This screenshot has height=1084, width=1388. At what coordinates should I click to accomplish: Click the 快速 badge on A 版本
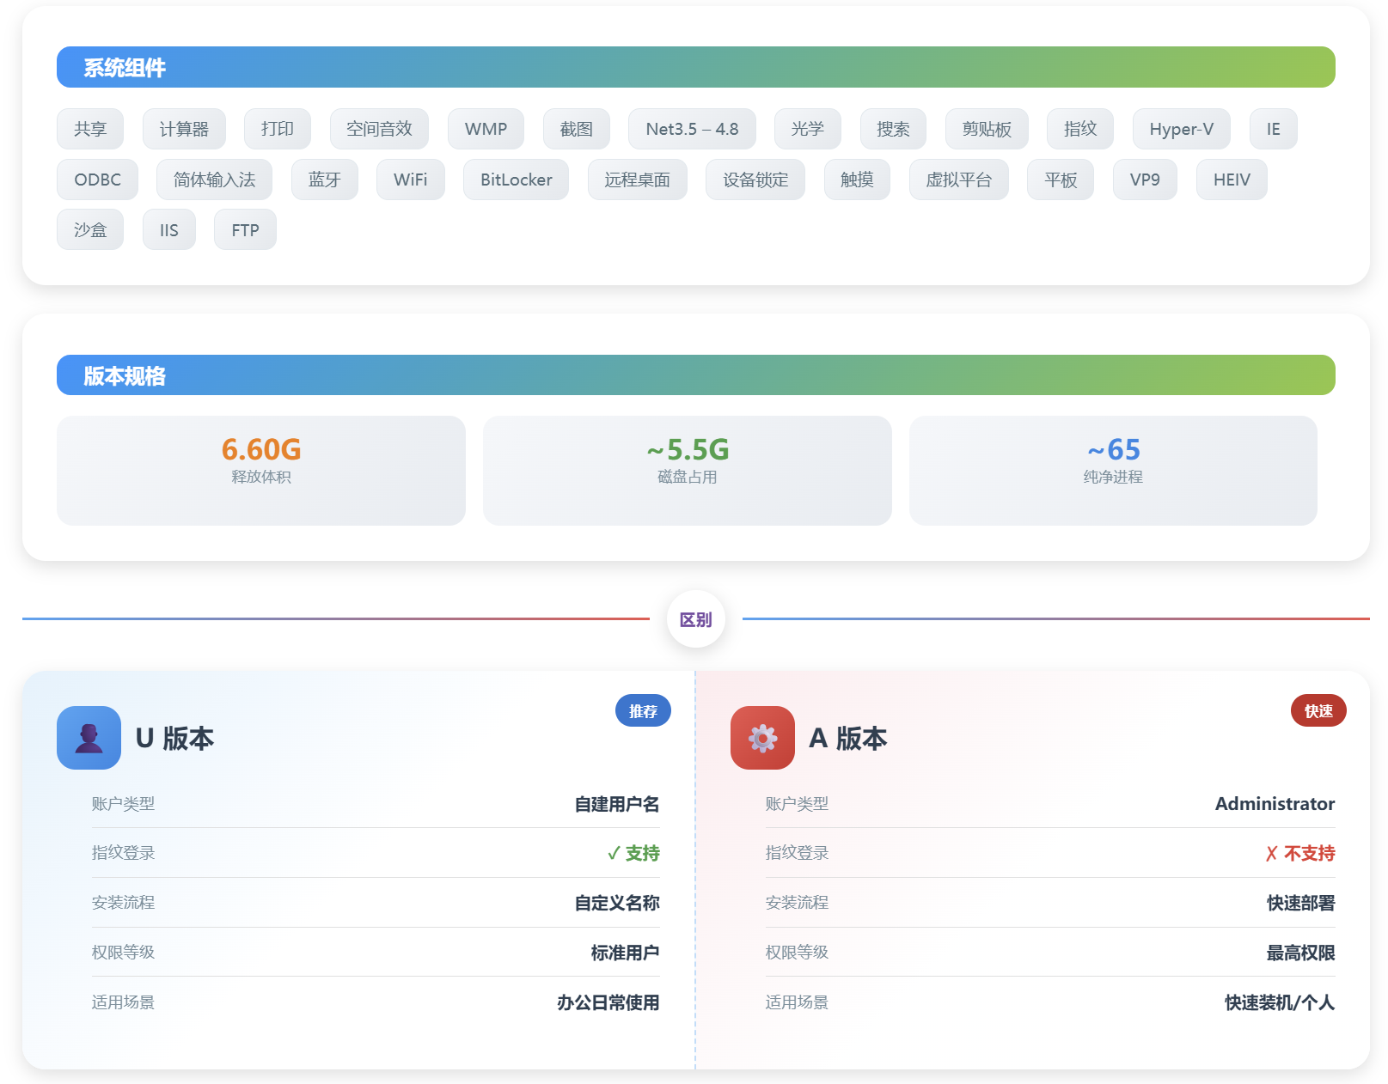[x=1318, y=711]
